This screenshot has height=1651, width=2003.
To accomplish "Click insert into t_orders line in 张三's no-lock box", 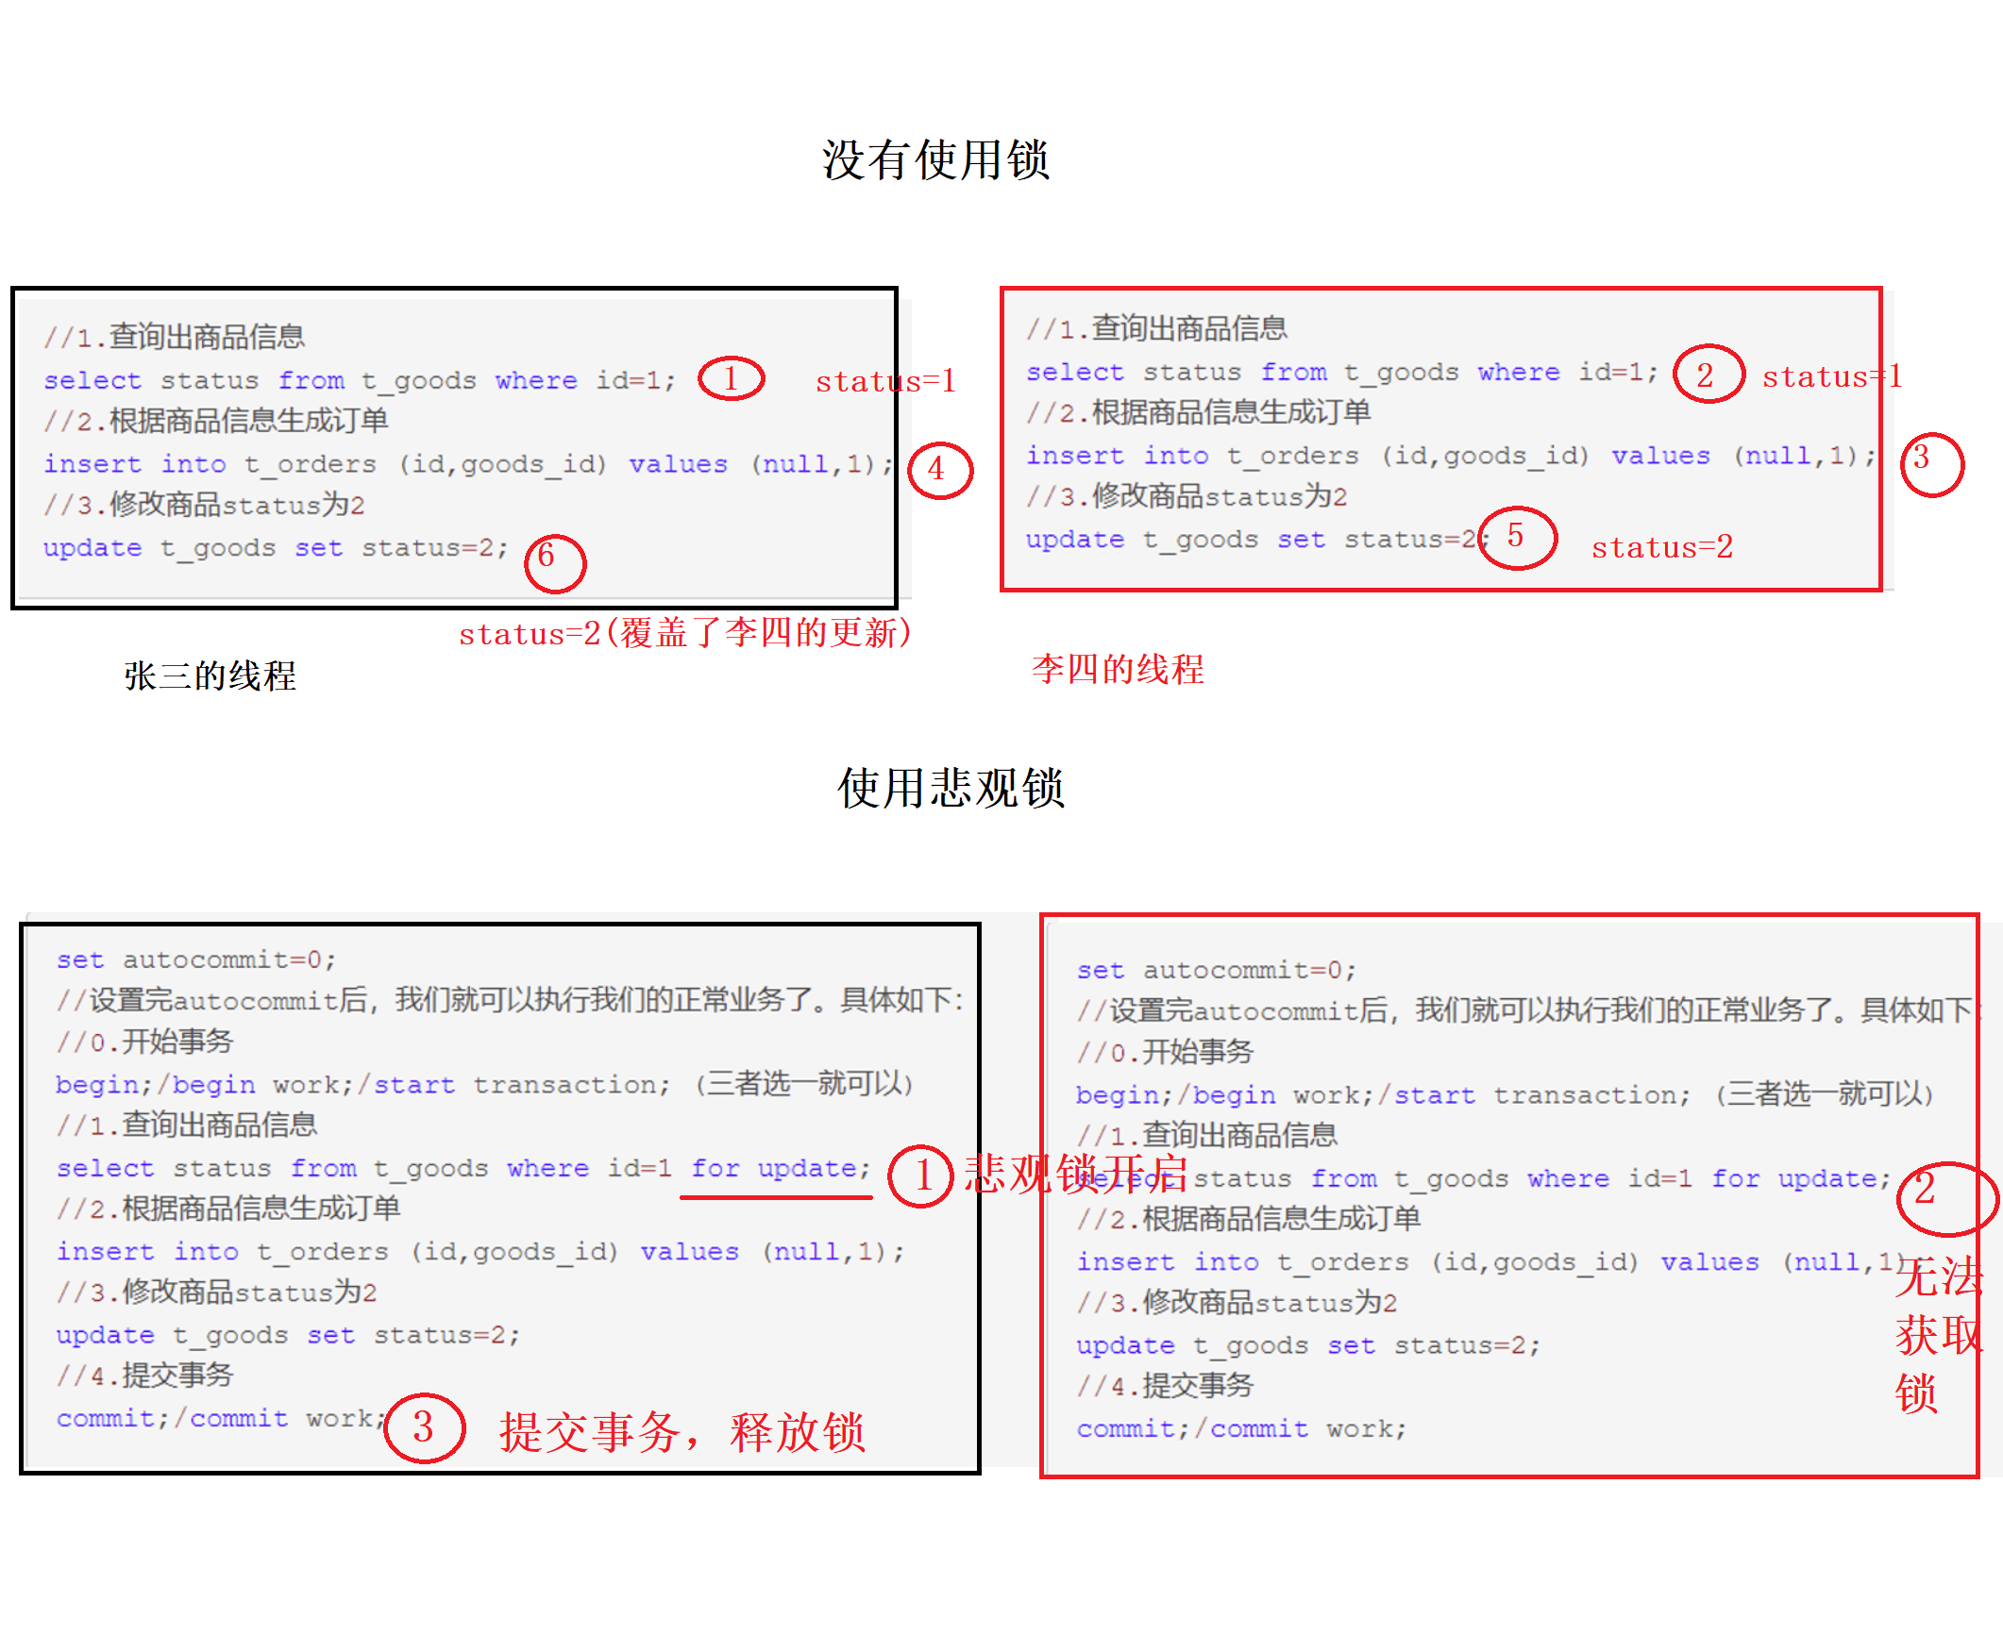I will pos(468,464).
